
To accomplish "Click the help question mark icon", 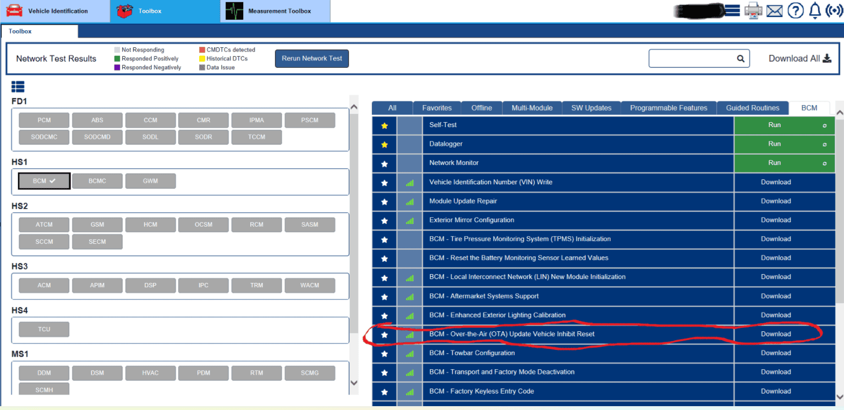I will (x=796, y=10).
